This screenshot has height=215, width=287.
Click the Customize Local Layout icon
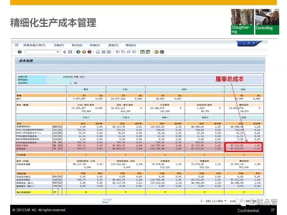click(x=162, y=52)
